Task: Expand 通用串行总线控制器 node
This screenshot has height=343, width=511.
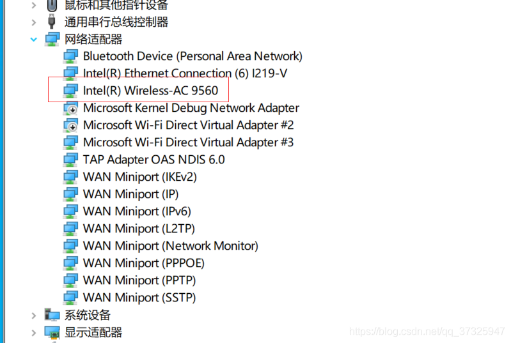Action: tap(33, 22)
